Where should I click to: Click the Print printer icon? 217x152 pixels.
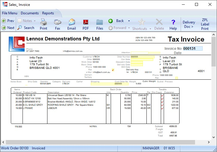[x=43, y=22]
